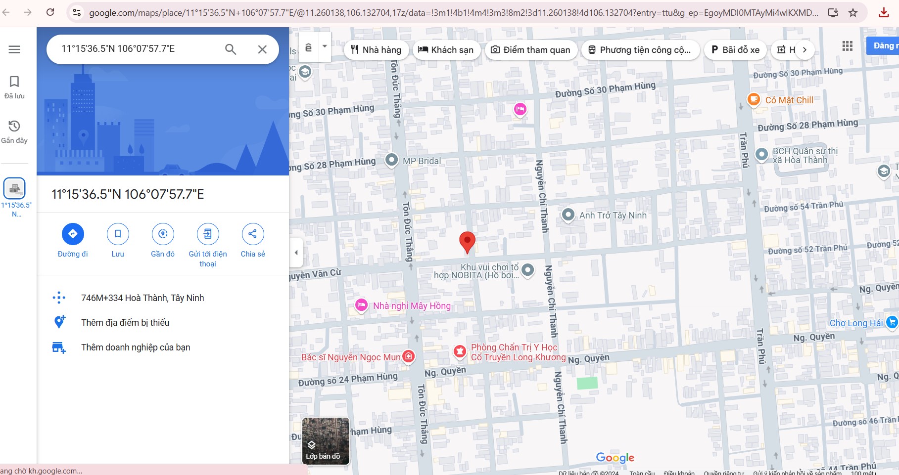Open browser downloads icon
899x475 pixels.
pyautogui.click(x=884, y=13)
